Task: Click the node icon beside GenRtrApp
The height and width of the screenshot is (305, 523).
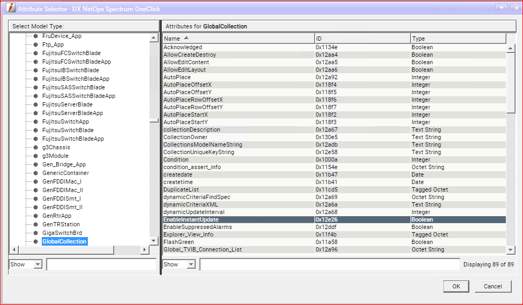Action: pos(35,216)
